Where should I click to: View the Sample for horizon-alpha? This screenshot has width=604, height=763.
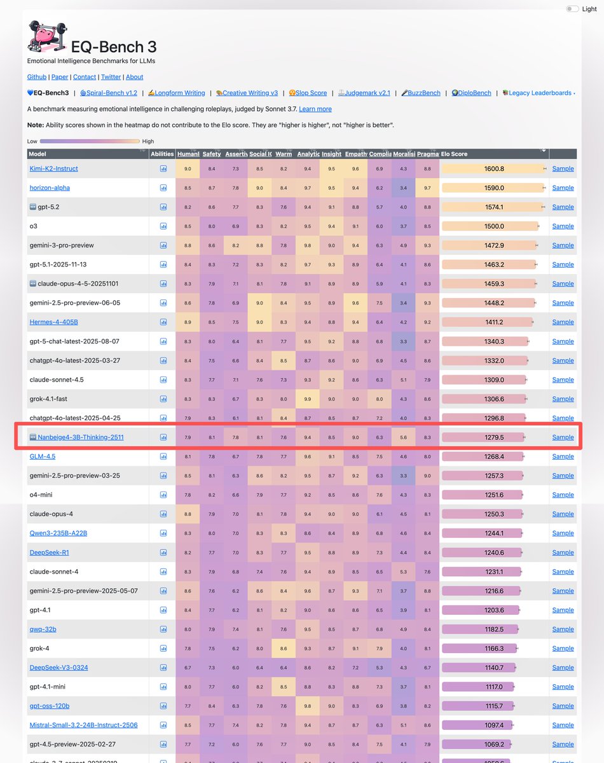562,188
